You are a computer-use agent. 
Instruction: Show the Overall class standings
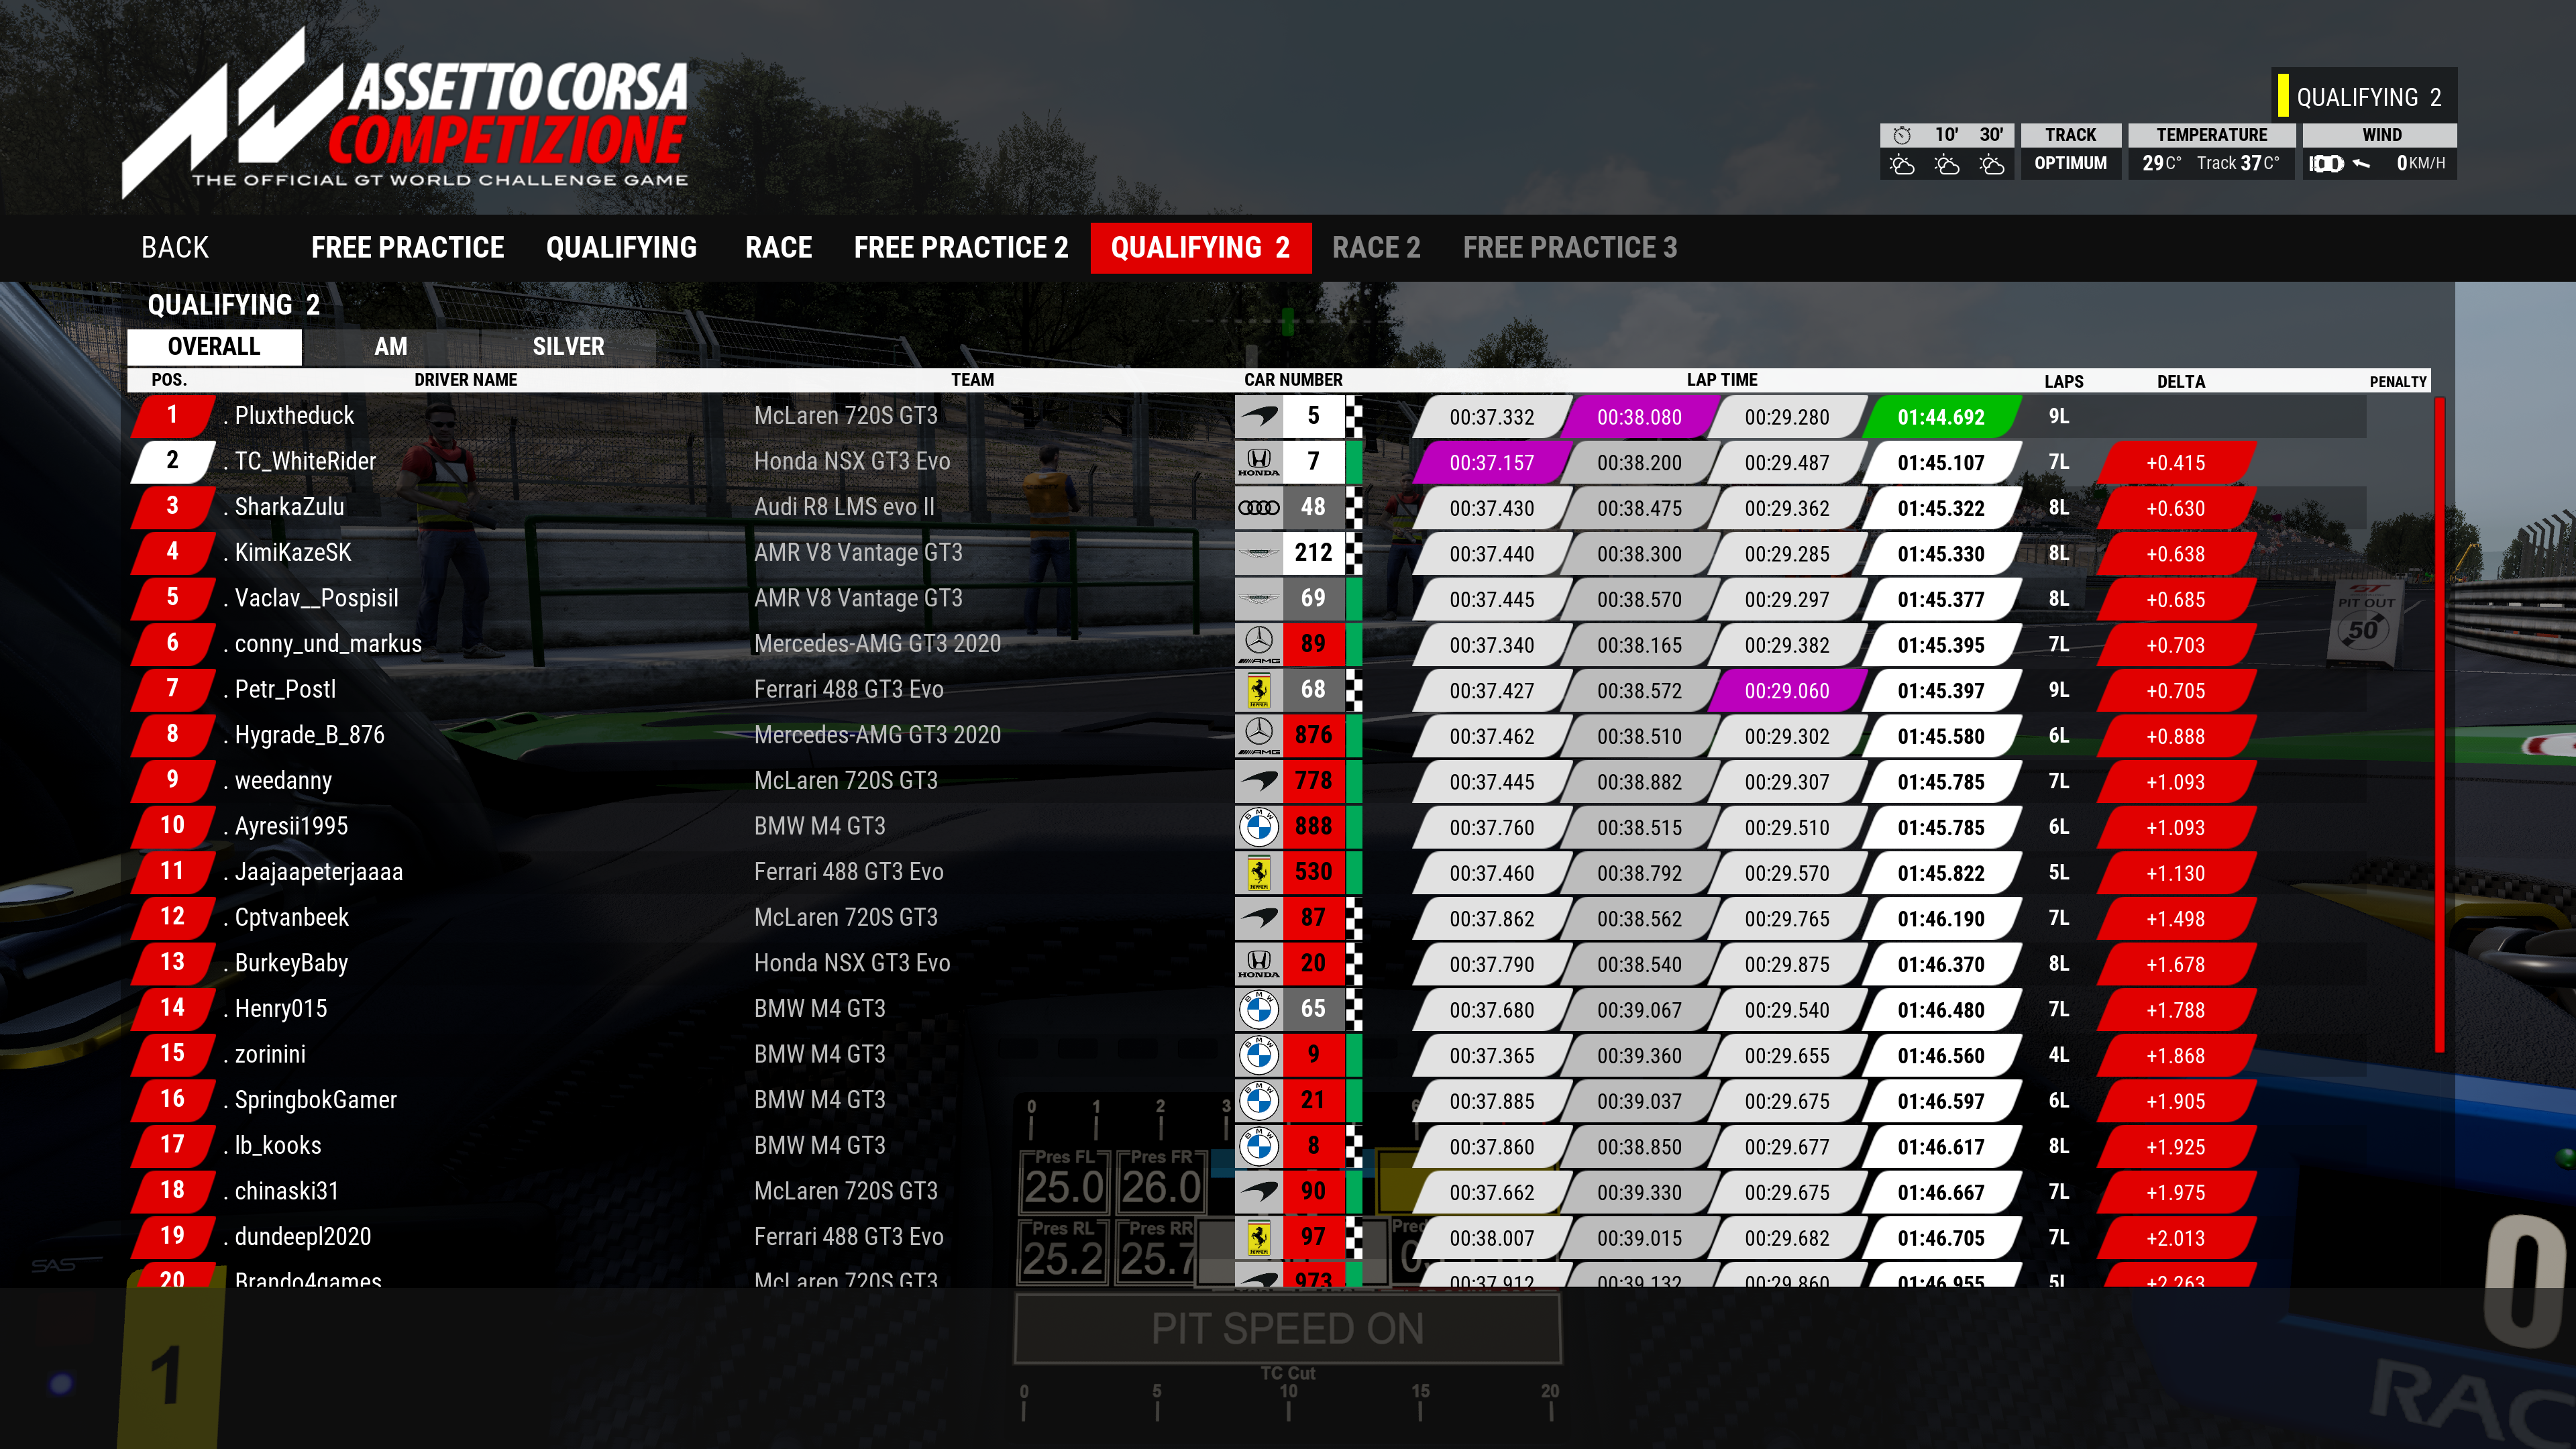214,347
